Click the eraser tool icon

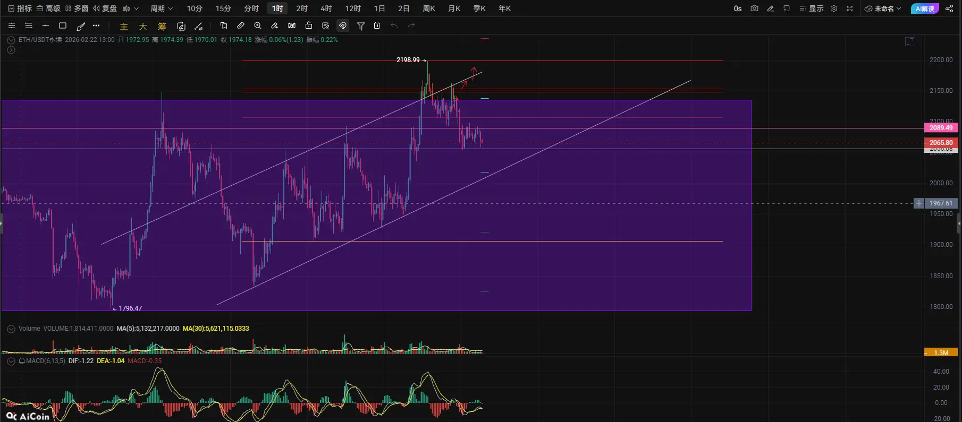point(275,25)
